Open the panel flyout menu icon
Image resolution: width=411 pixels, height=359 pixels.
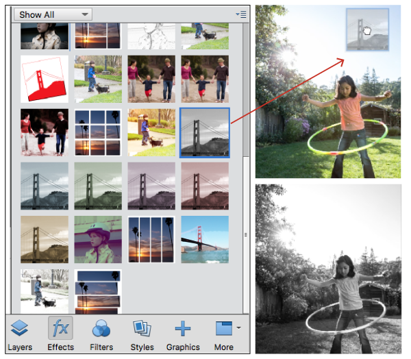[x=241, y=14]
